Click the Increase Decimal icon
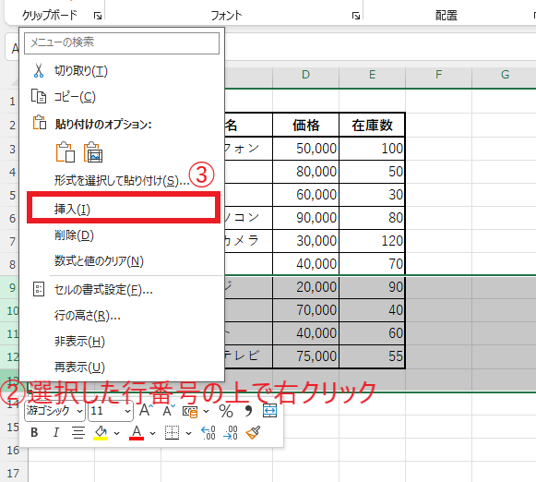Viewport: 536px width, 482px height. (x=208, y=433)
